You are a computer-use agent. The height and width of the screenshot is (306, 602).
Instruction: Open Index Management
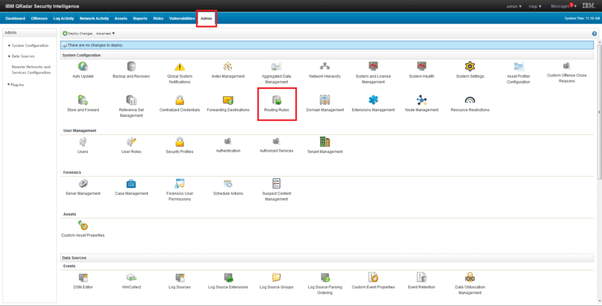[228, 66]
